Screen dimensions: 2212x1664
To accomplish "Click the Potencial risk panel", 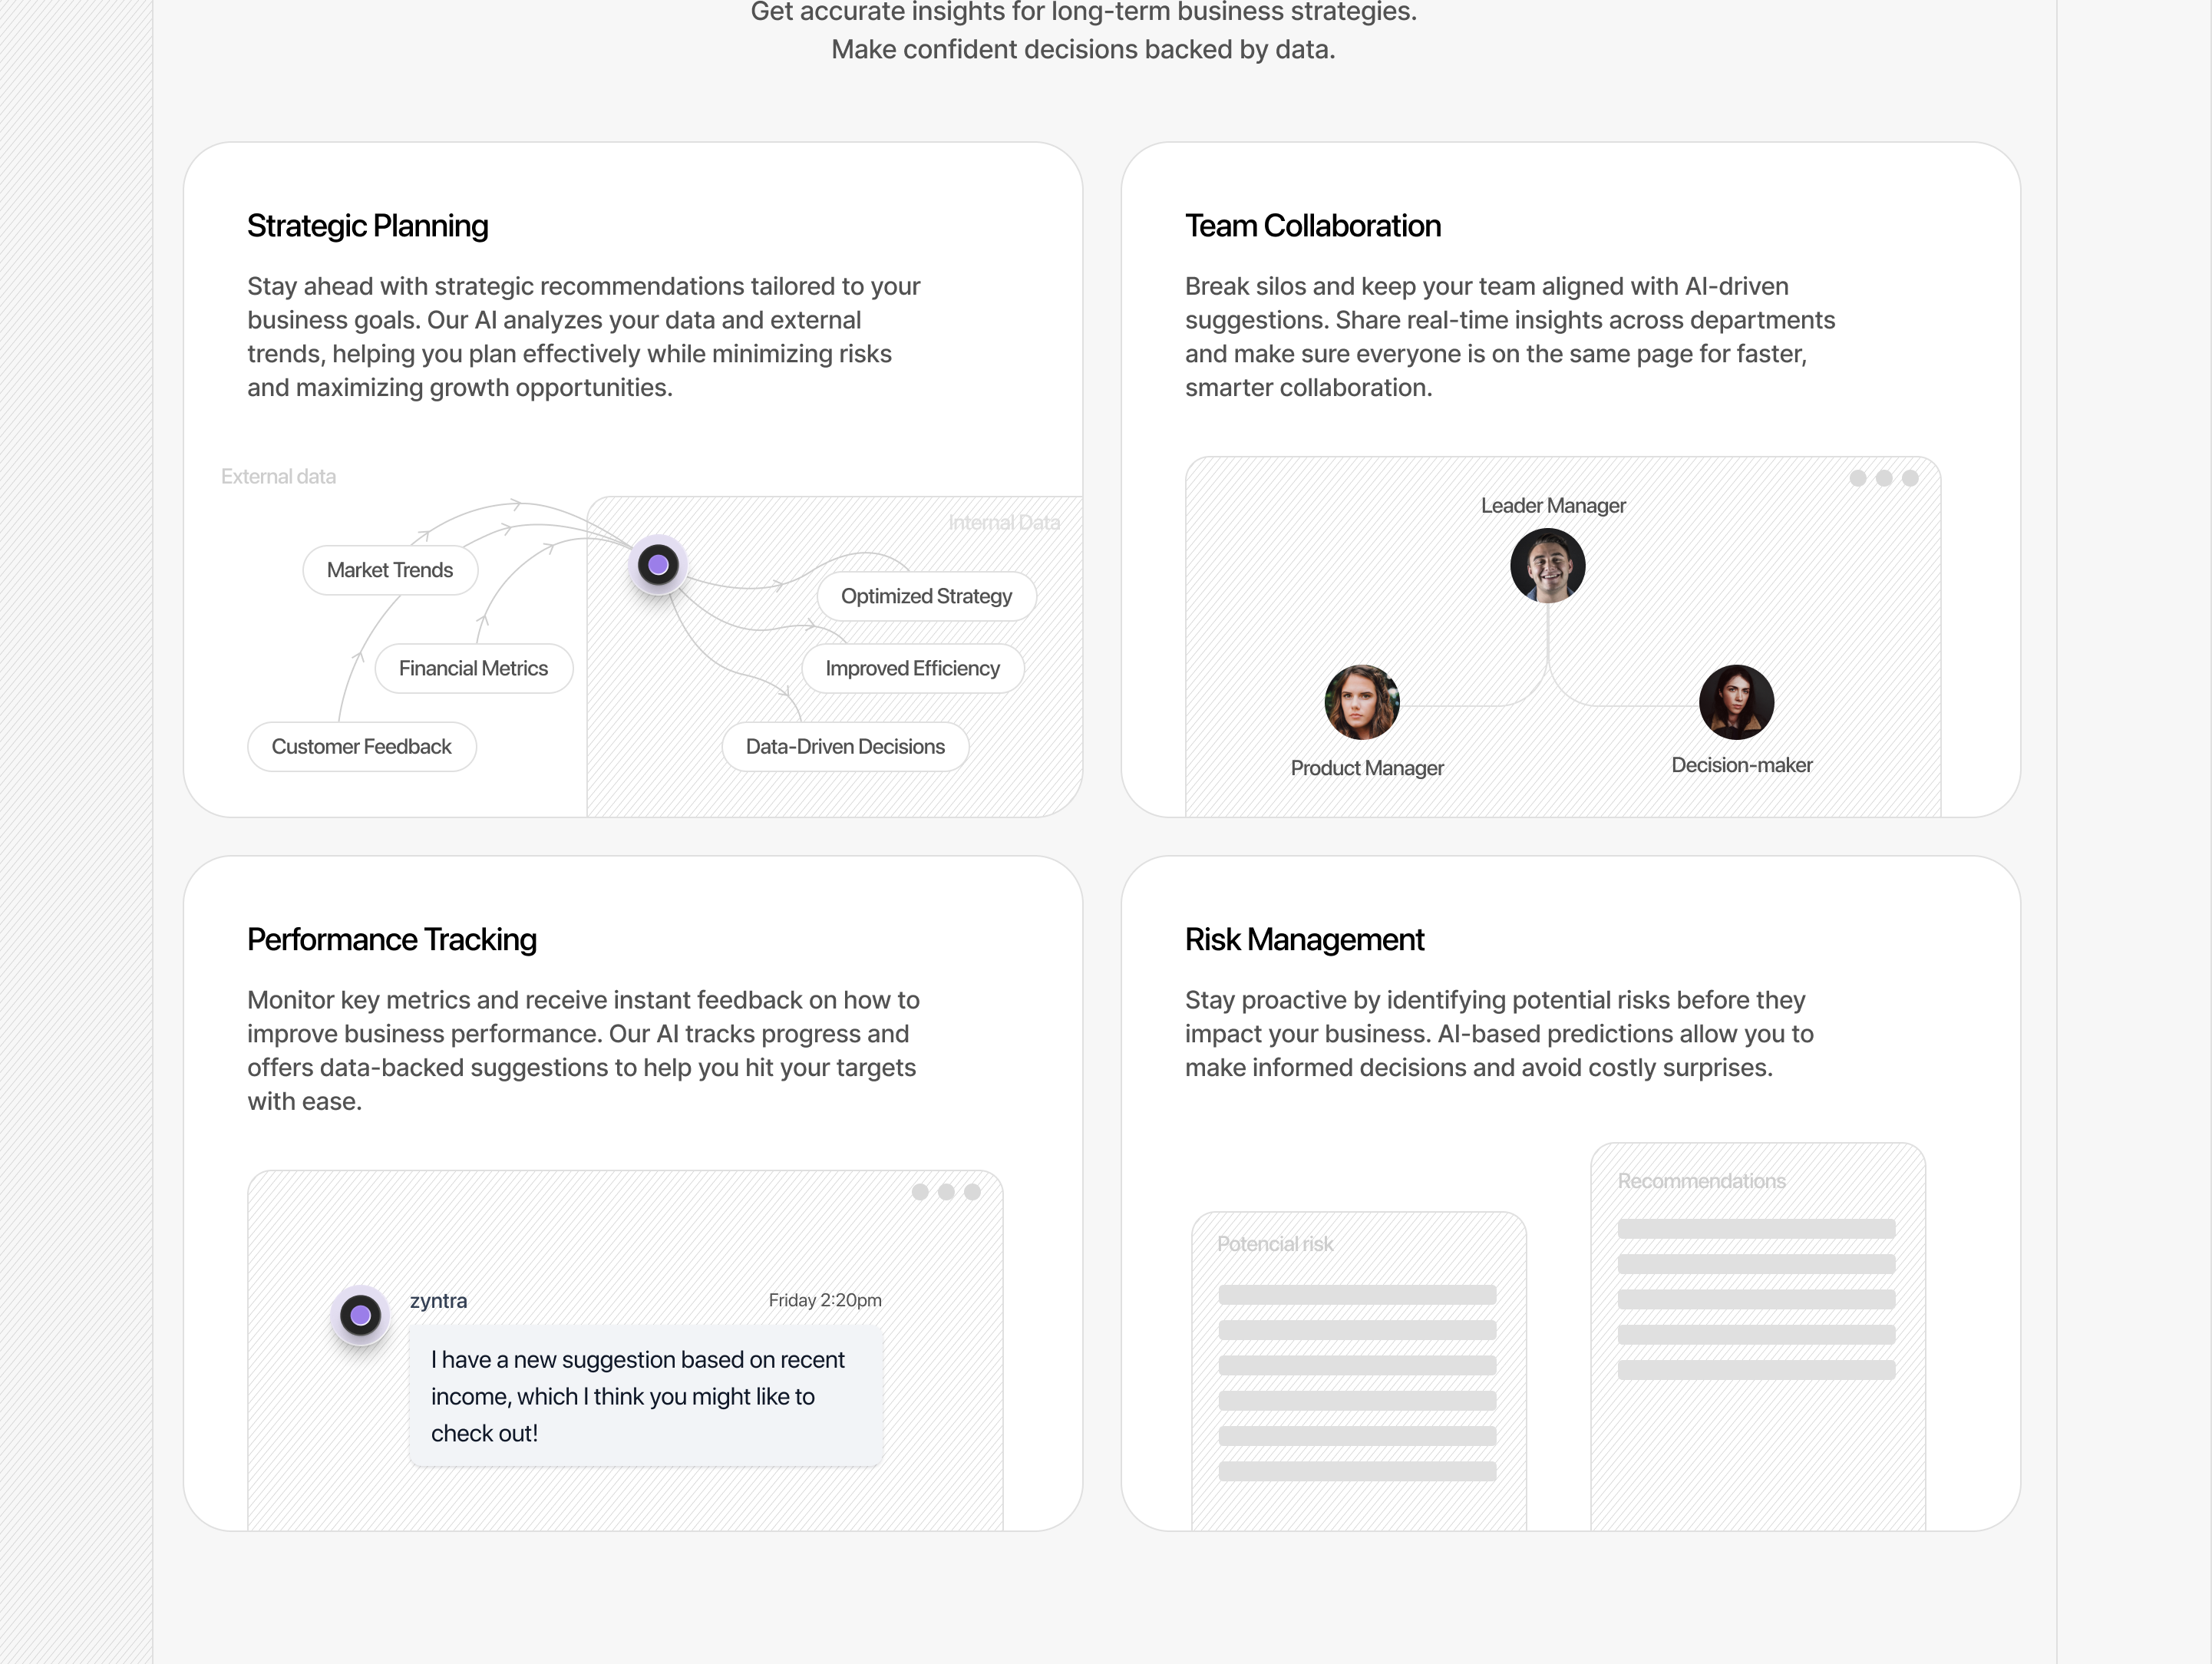I will coord(1358,1370).
